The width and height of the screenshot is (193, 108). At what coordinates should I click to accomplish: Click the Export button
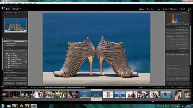[x=21, y=83]
